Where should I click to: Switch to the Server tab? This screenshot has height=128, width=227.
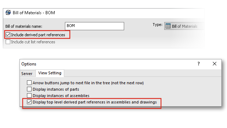[x=27, y=74]
